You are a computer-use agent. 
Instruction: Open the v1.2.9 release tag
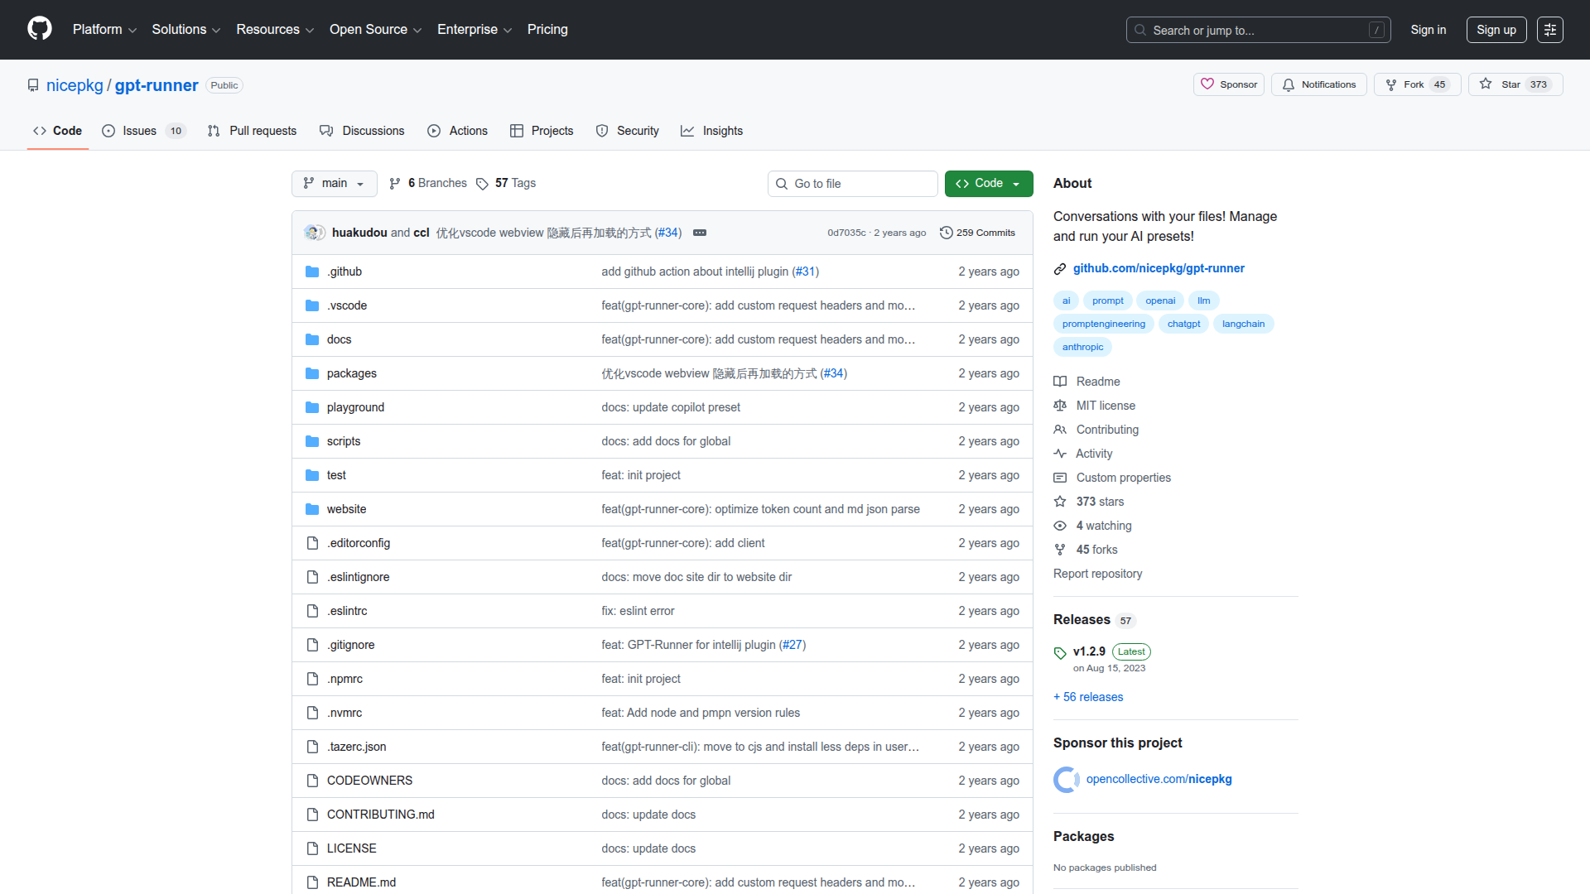[1089, 651]
